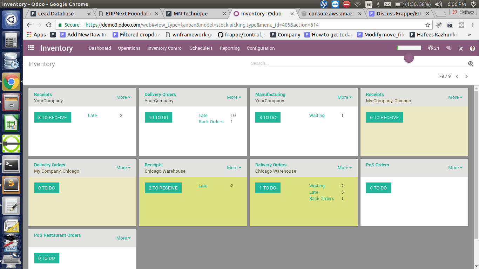Open the conversations chat bubble icon

449,48
